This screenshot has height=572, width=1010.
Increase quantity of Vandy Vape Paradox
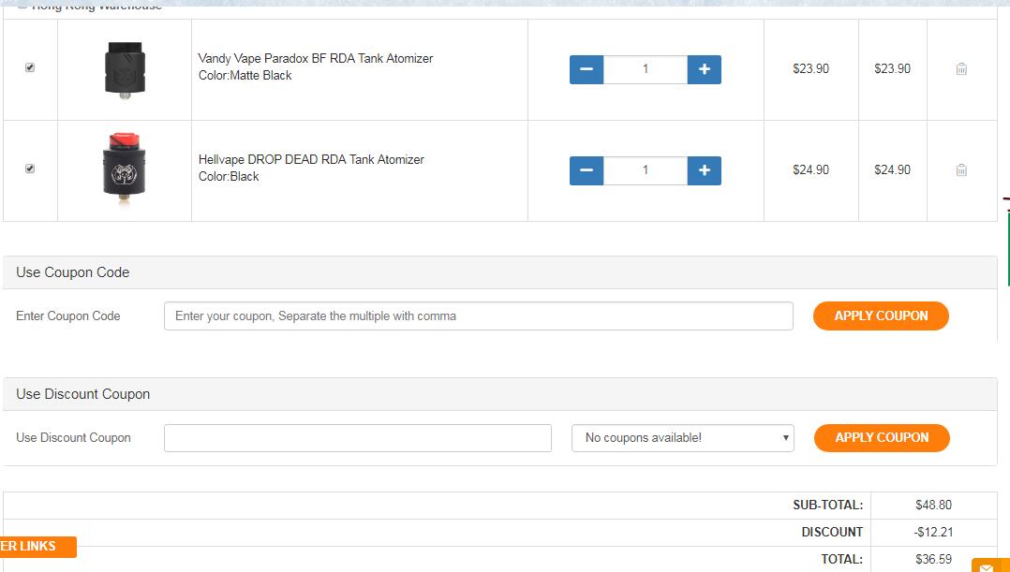pos(704,69)
